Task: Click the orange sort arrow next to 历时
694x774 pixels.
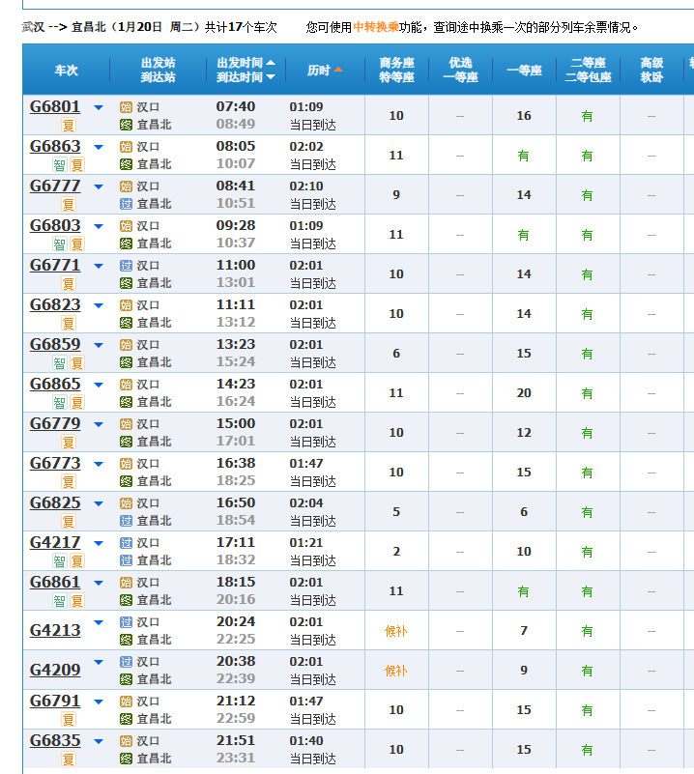Action: coord(338,70)
